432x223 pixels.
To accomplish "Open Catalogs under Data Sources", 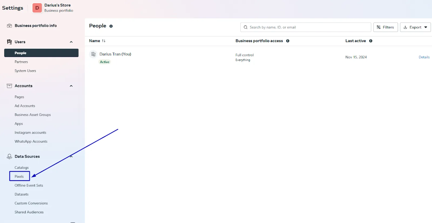I will click(22, 168).
